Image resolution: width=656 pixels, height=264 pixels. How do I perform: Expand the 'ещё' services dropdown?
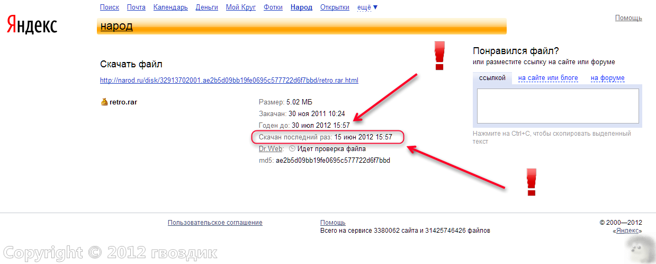[367, 7]
